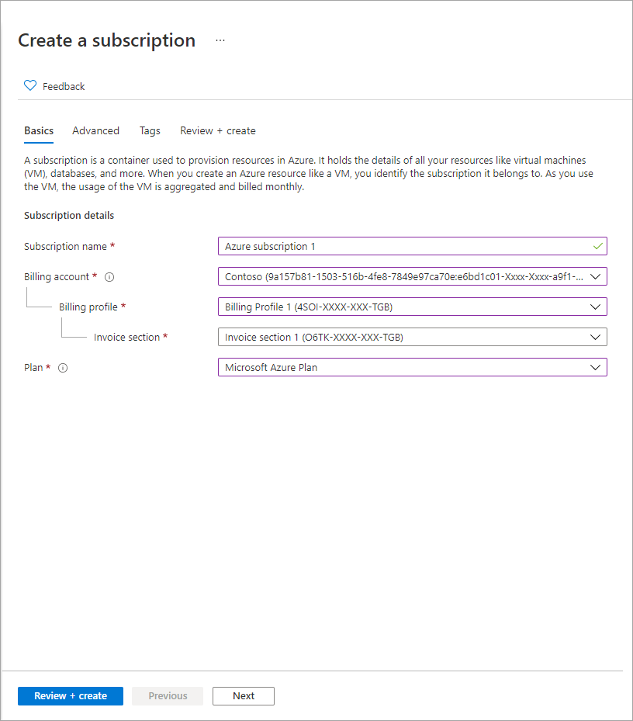Click the Create a subscription page title
The image size is (633, 721).
tap(106, 40)
